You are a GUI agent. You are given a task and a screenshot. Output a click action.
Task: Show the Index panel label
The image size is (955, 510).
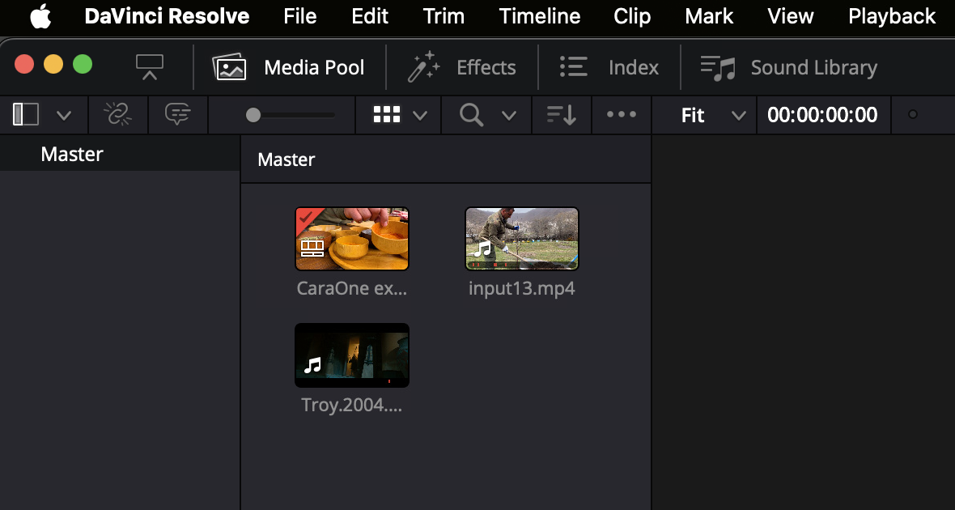click(x=634, y=67)
